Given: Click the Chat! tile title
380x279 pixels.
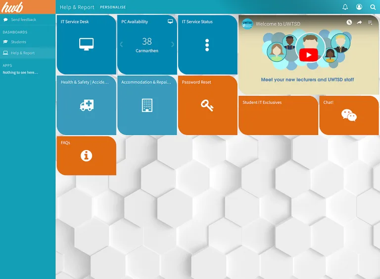Looking at the screenshot, I should 329,103.
